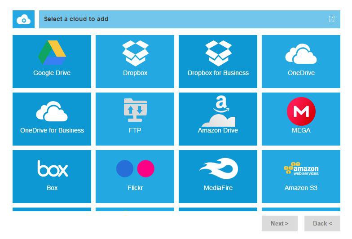Choose the Box logo icon
352x239 pixels.
pos(53,168)
